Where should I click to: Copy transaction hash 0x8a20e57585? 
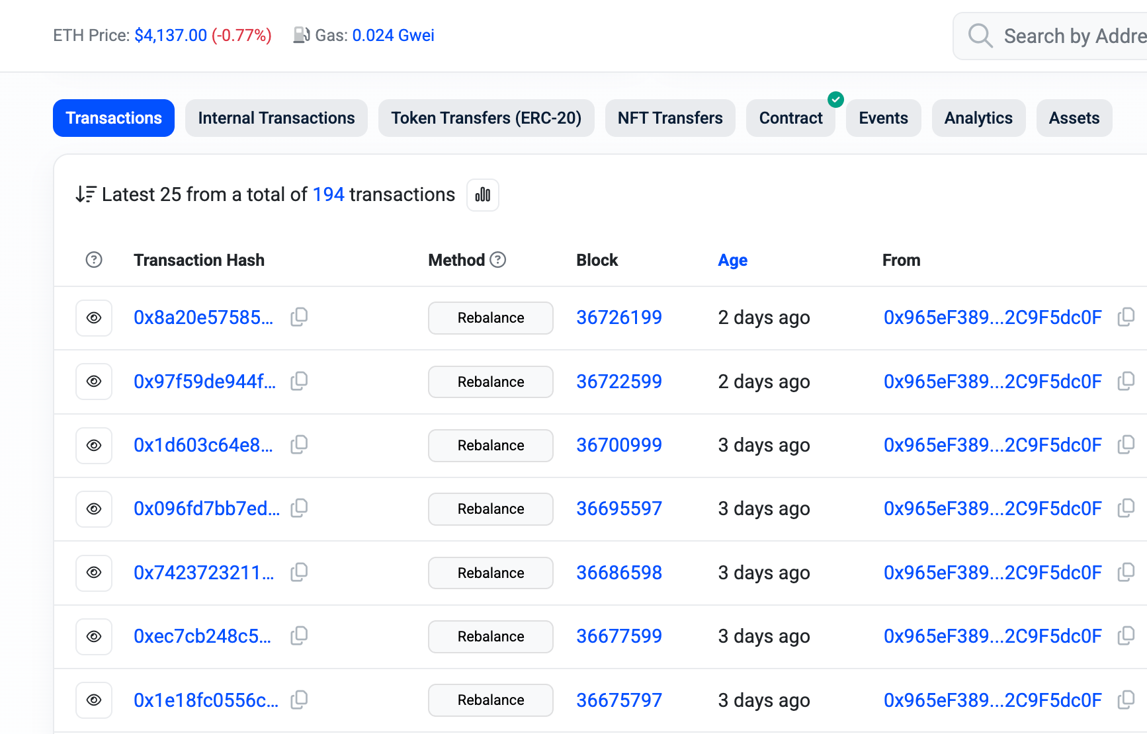299,317
